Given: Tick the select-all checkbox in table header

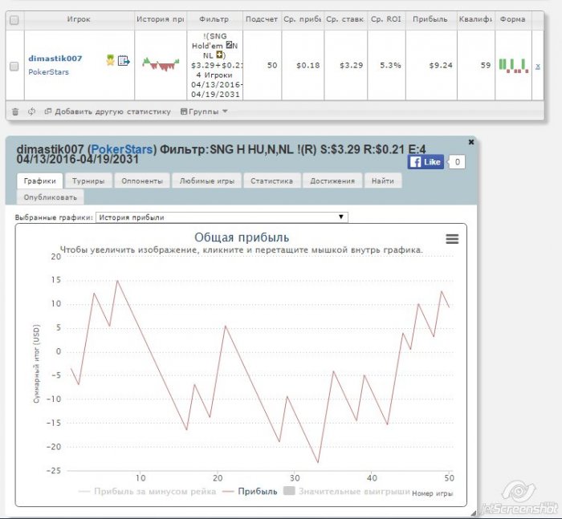Looking at the screenshot, I should pyautogui.click(x=14, y=20).
